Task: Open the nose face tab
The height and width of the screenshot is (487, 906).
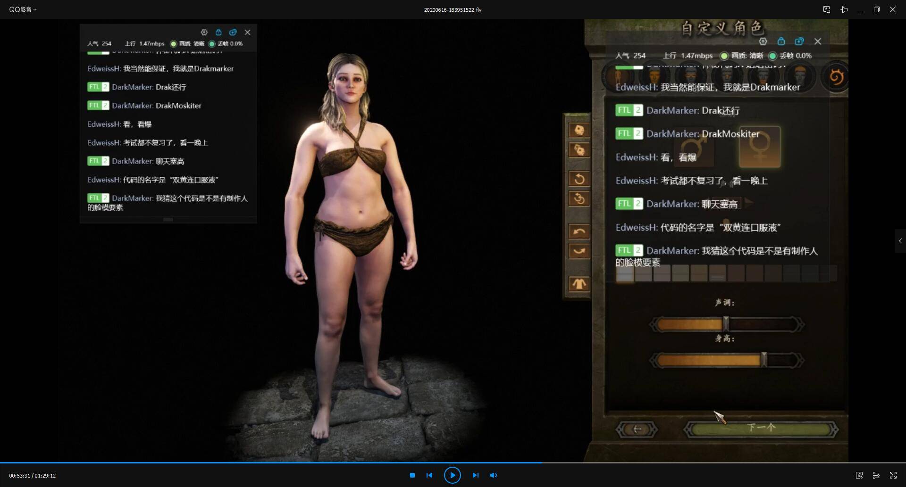Action: [727, 76]
